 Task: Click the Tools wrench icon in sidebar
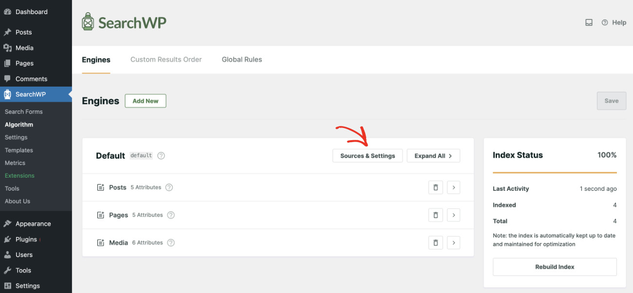coord(7,270)
